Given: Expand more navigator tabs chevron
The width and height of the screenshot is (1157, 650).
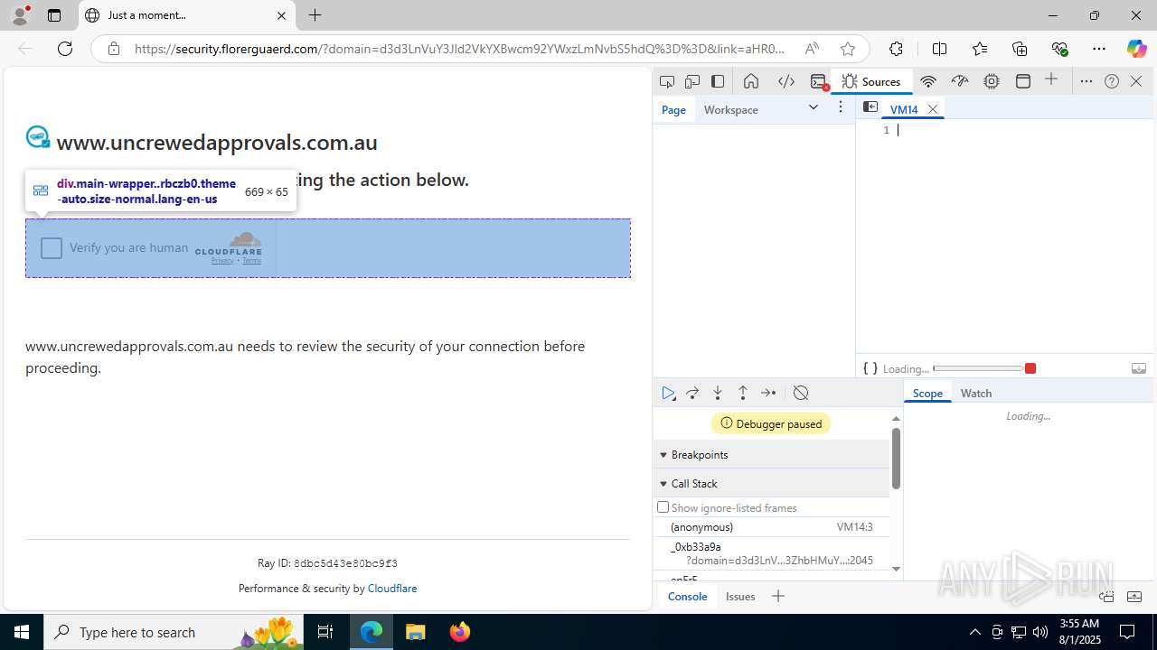Looking at the screenshot, I should [x=814, y=107].
